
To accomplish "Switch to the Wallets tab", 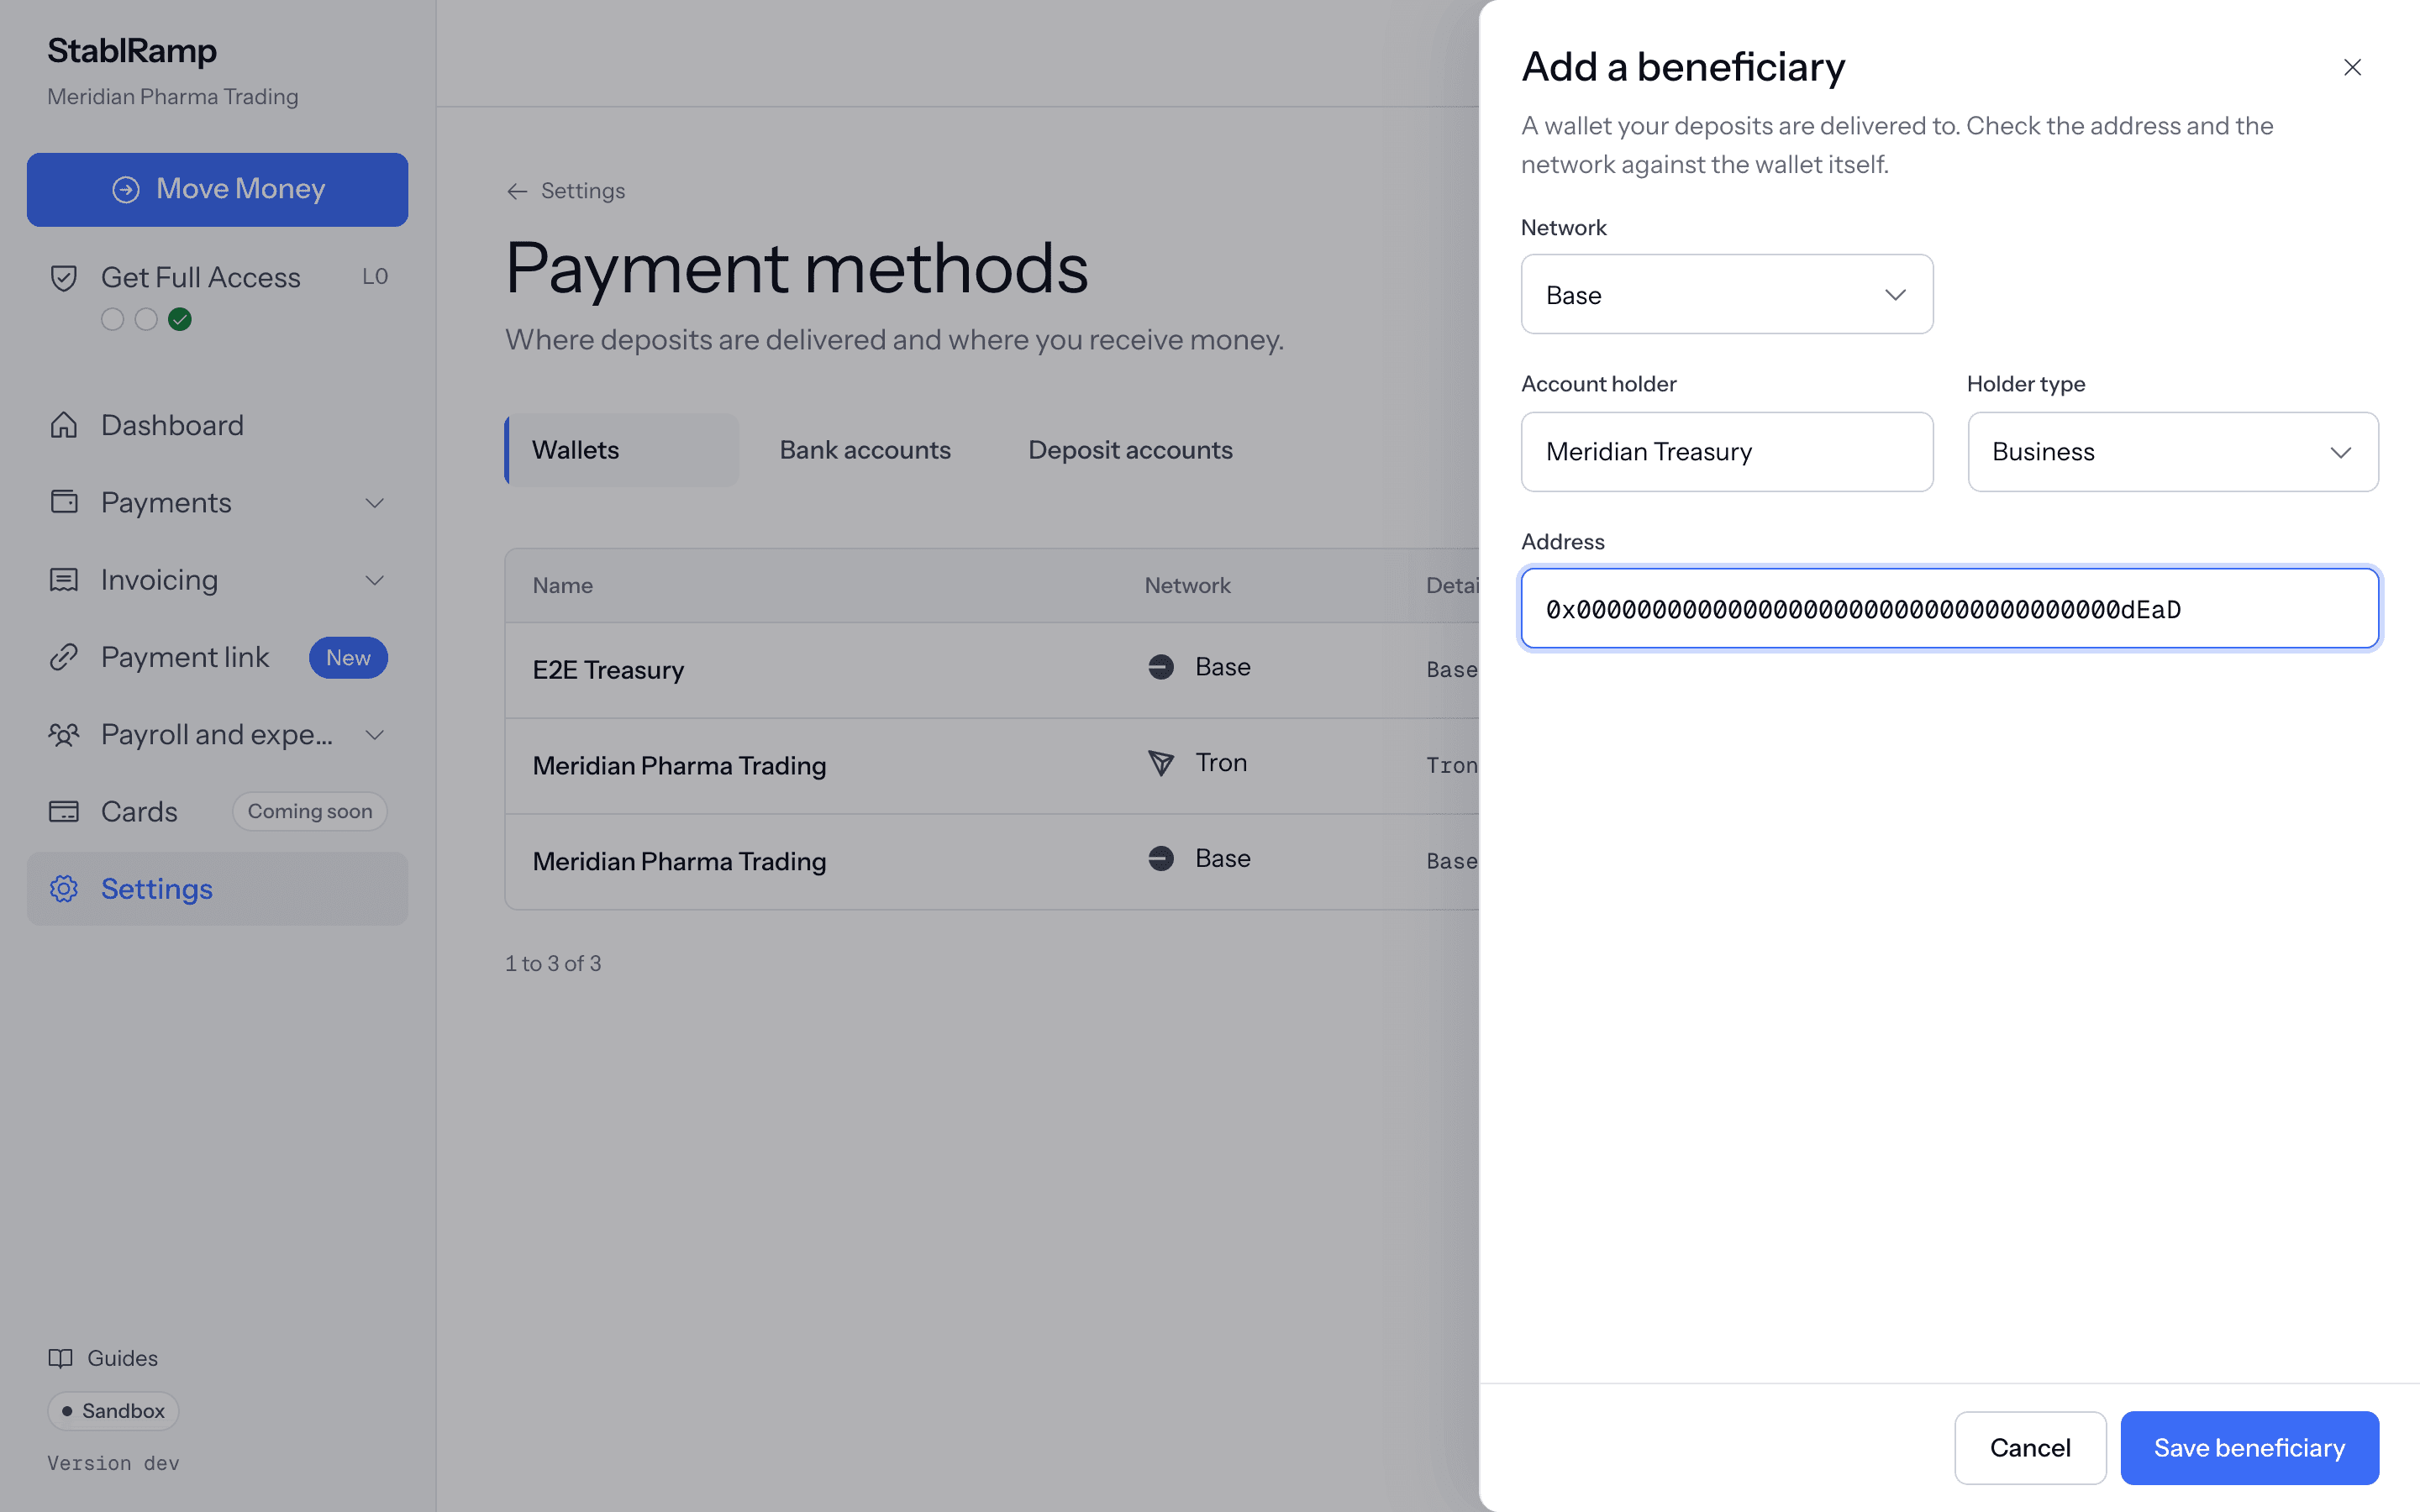I will pyautogui.click(x=622, y=450).
